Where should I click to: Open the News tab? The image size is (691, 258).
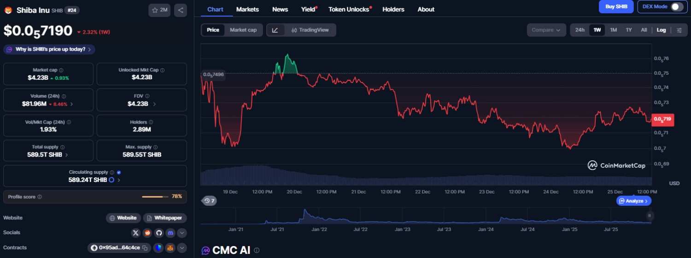pyautogui.click(x=280, y=9)
